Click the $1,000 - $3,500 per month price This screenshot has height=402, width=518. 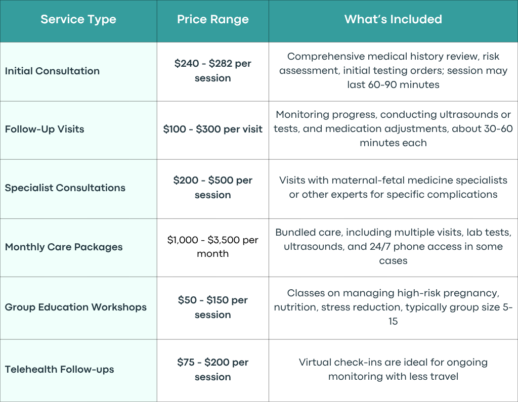click(213, 247)
